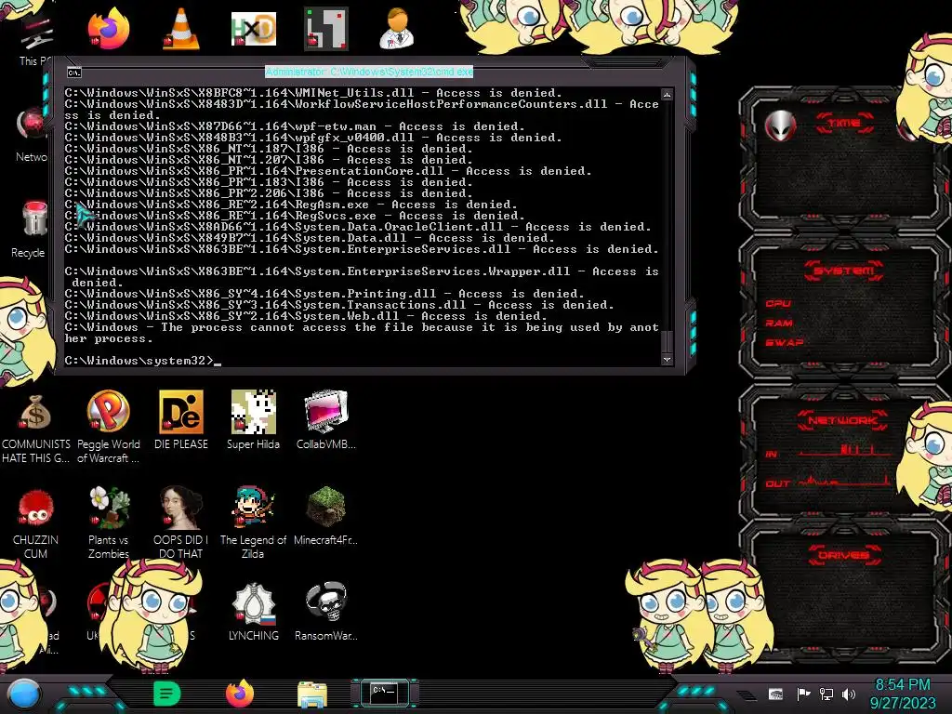Select the Command Prompt taskbar button
The image size is (952, 714).
click(385, 693)
